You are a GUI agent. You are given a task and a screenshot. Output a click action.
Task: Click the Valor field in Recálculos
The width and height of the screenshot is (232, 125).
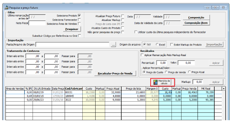(x=186, y=63)
